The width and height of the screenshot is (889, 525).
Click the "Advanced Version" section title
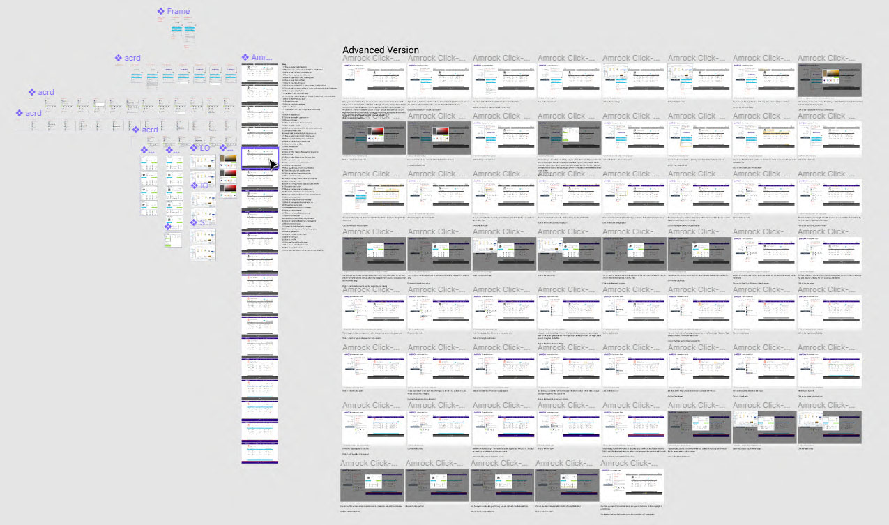pos(381,50)
